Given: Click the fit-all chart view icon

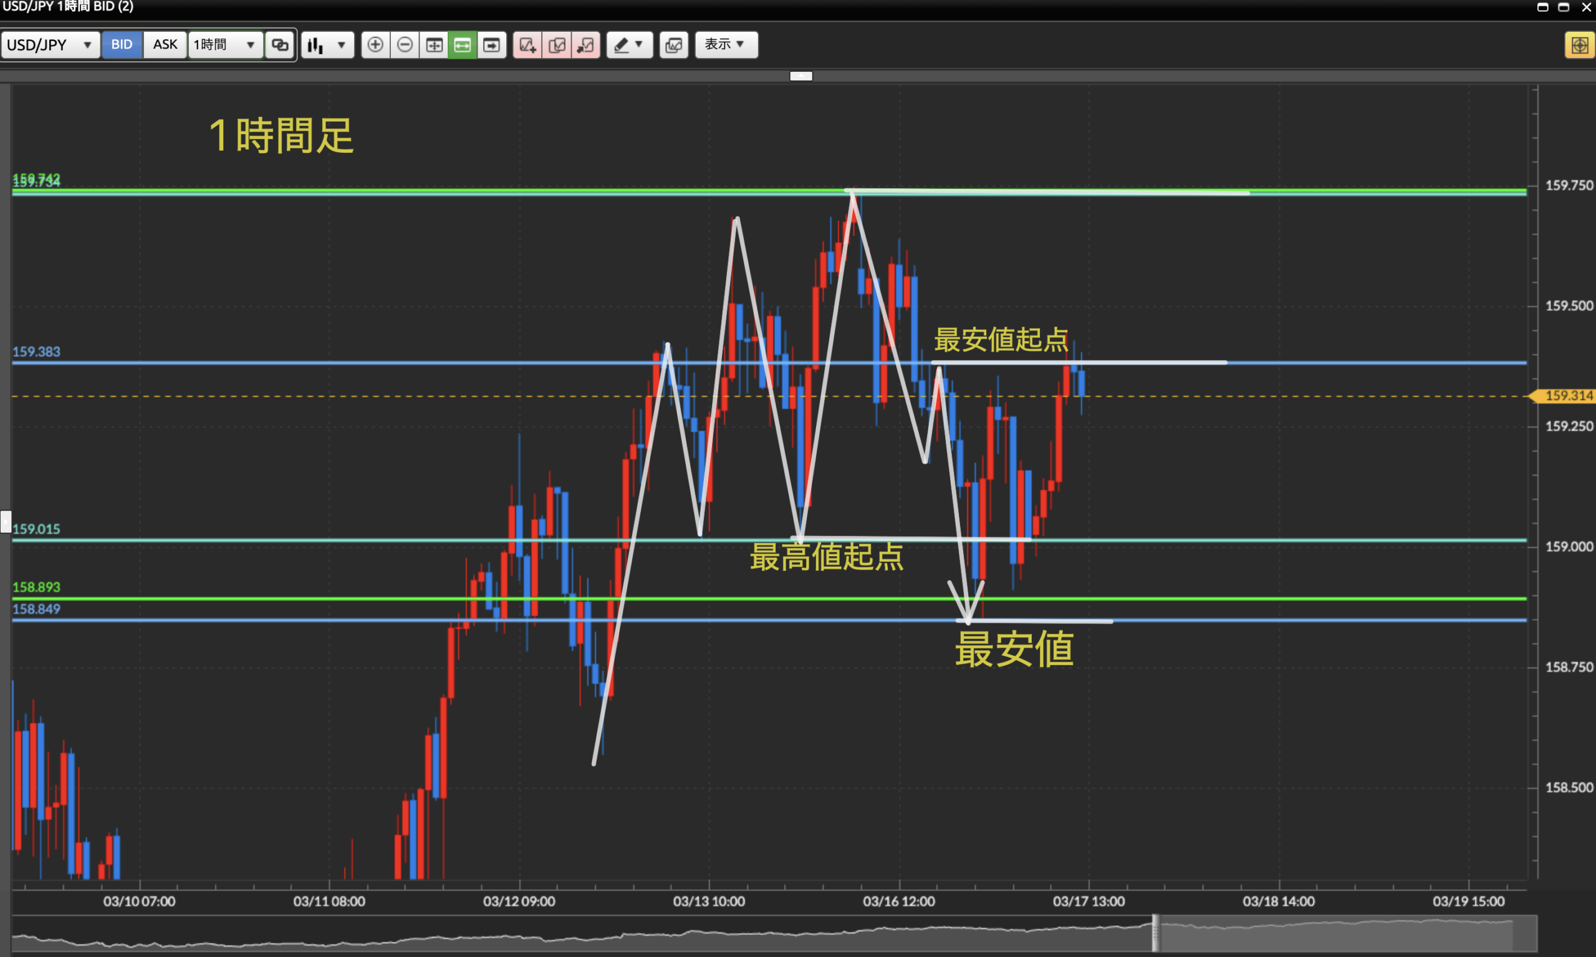Looking at the screenshot, I should [434, 44].
